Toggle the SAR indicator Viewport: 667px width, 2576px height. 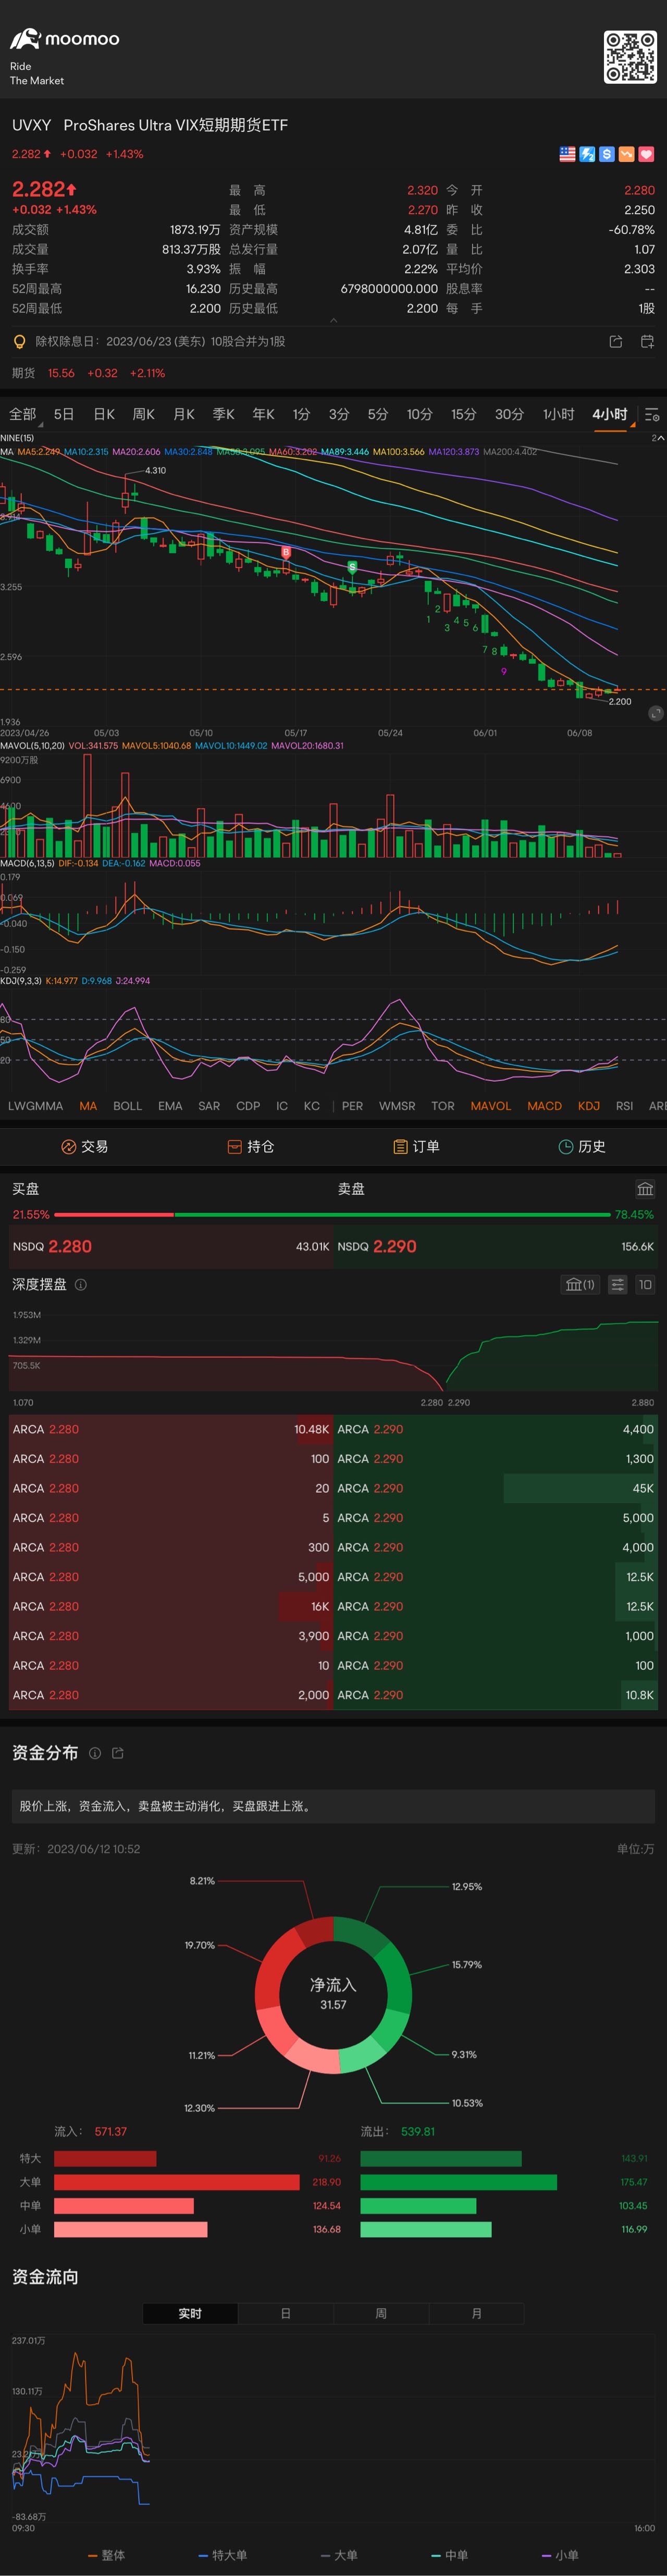click(x=209, y=1106)
